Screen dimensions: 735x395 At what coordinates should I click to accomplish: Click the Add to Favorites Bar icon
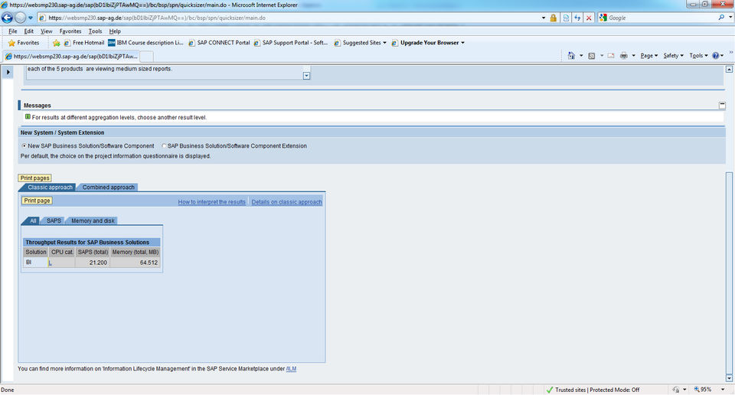[56, 43]
